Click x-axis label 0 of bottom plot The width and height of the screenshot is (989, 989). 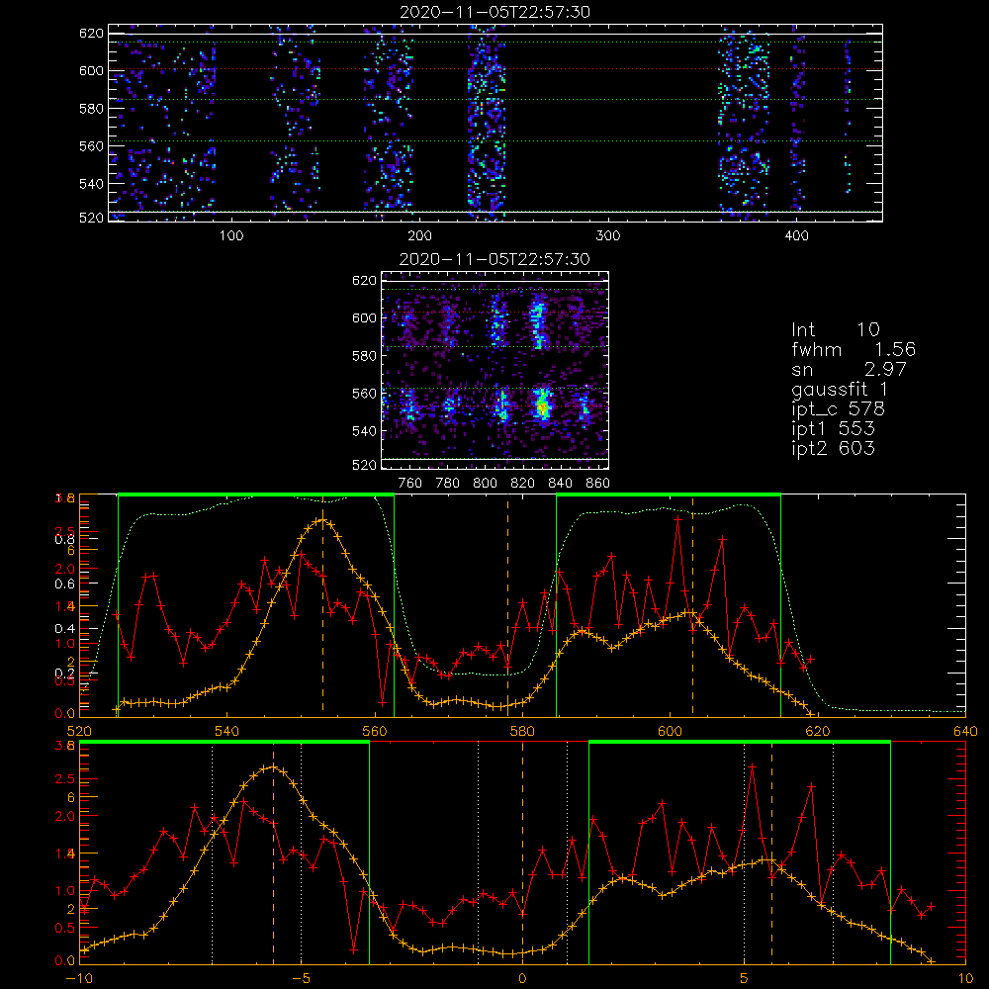tap(522, 979)
